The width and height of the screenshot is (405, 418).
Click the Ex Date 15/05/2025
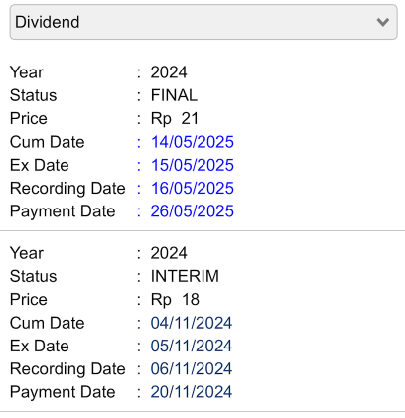click(193, 165)
